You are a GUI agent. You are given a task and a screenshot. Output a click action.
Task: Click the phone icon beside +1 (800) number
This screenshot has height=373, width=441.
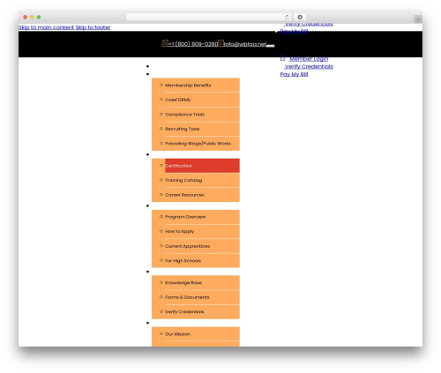click(165, 43)
